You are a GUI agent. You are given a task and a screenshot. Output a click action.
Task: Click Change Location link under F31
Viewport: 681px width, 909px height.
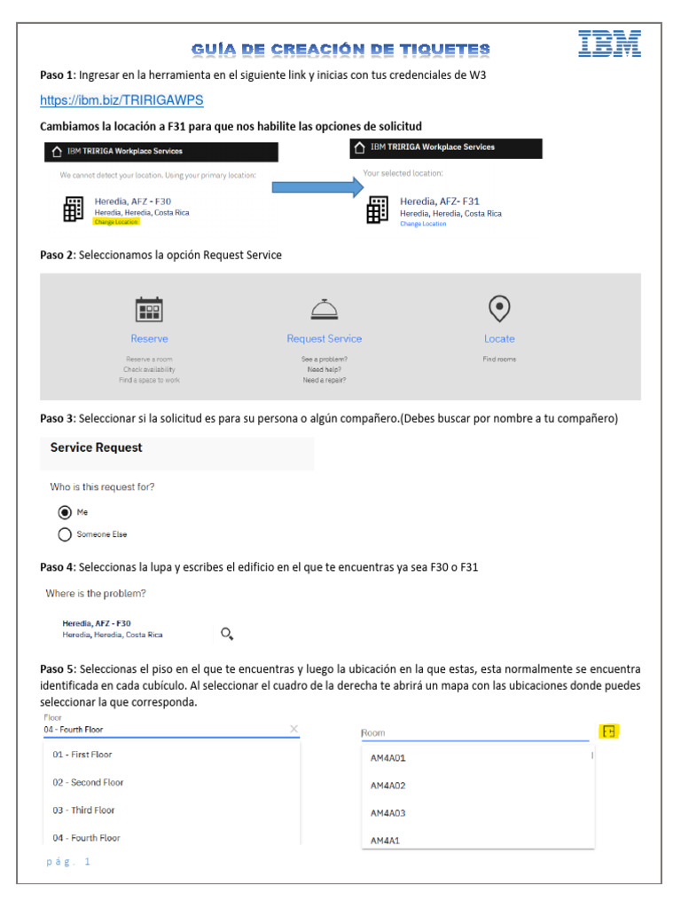click(x=423, y=224)
